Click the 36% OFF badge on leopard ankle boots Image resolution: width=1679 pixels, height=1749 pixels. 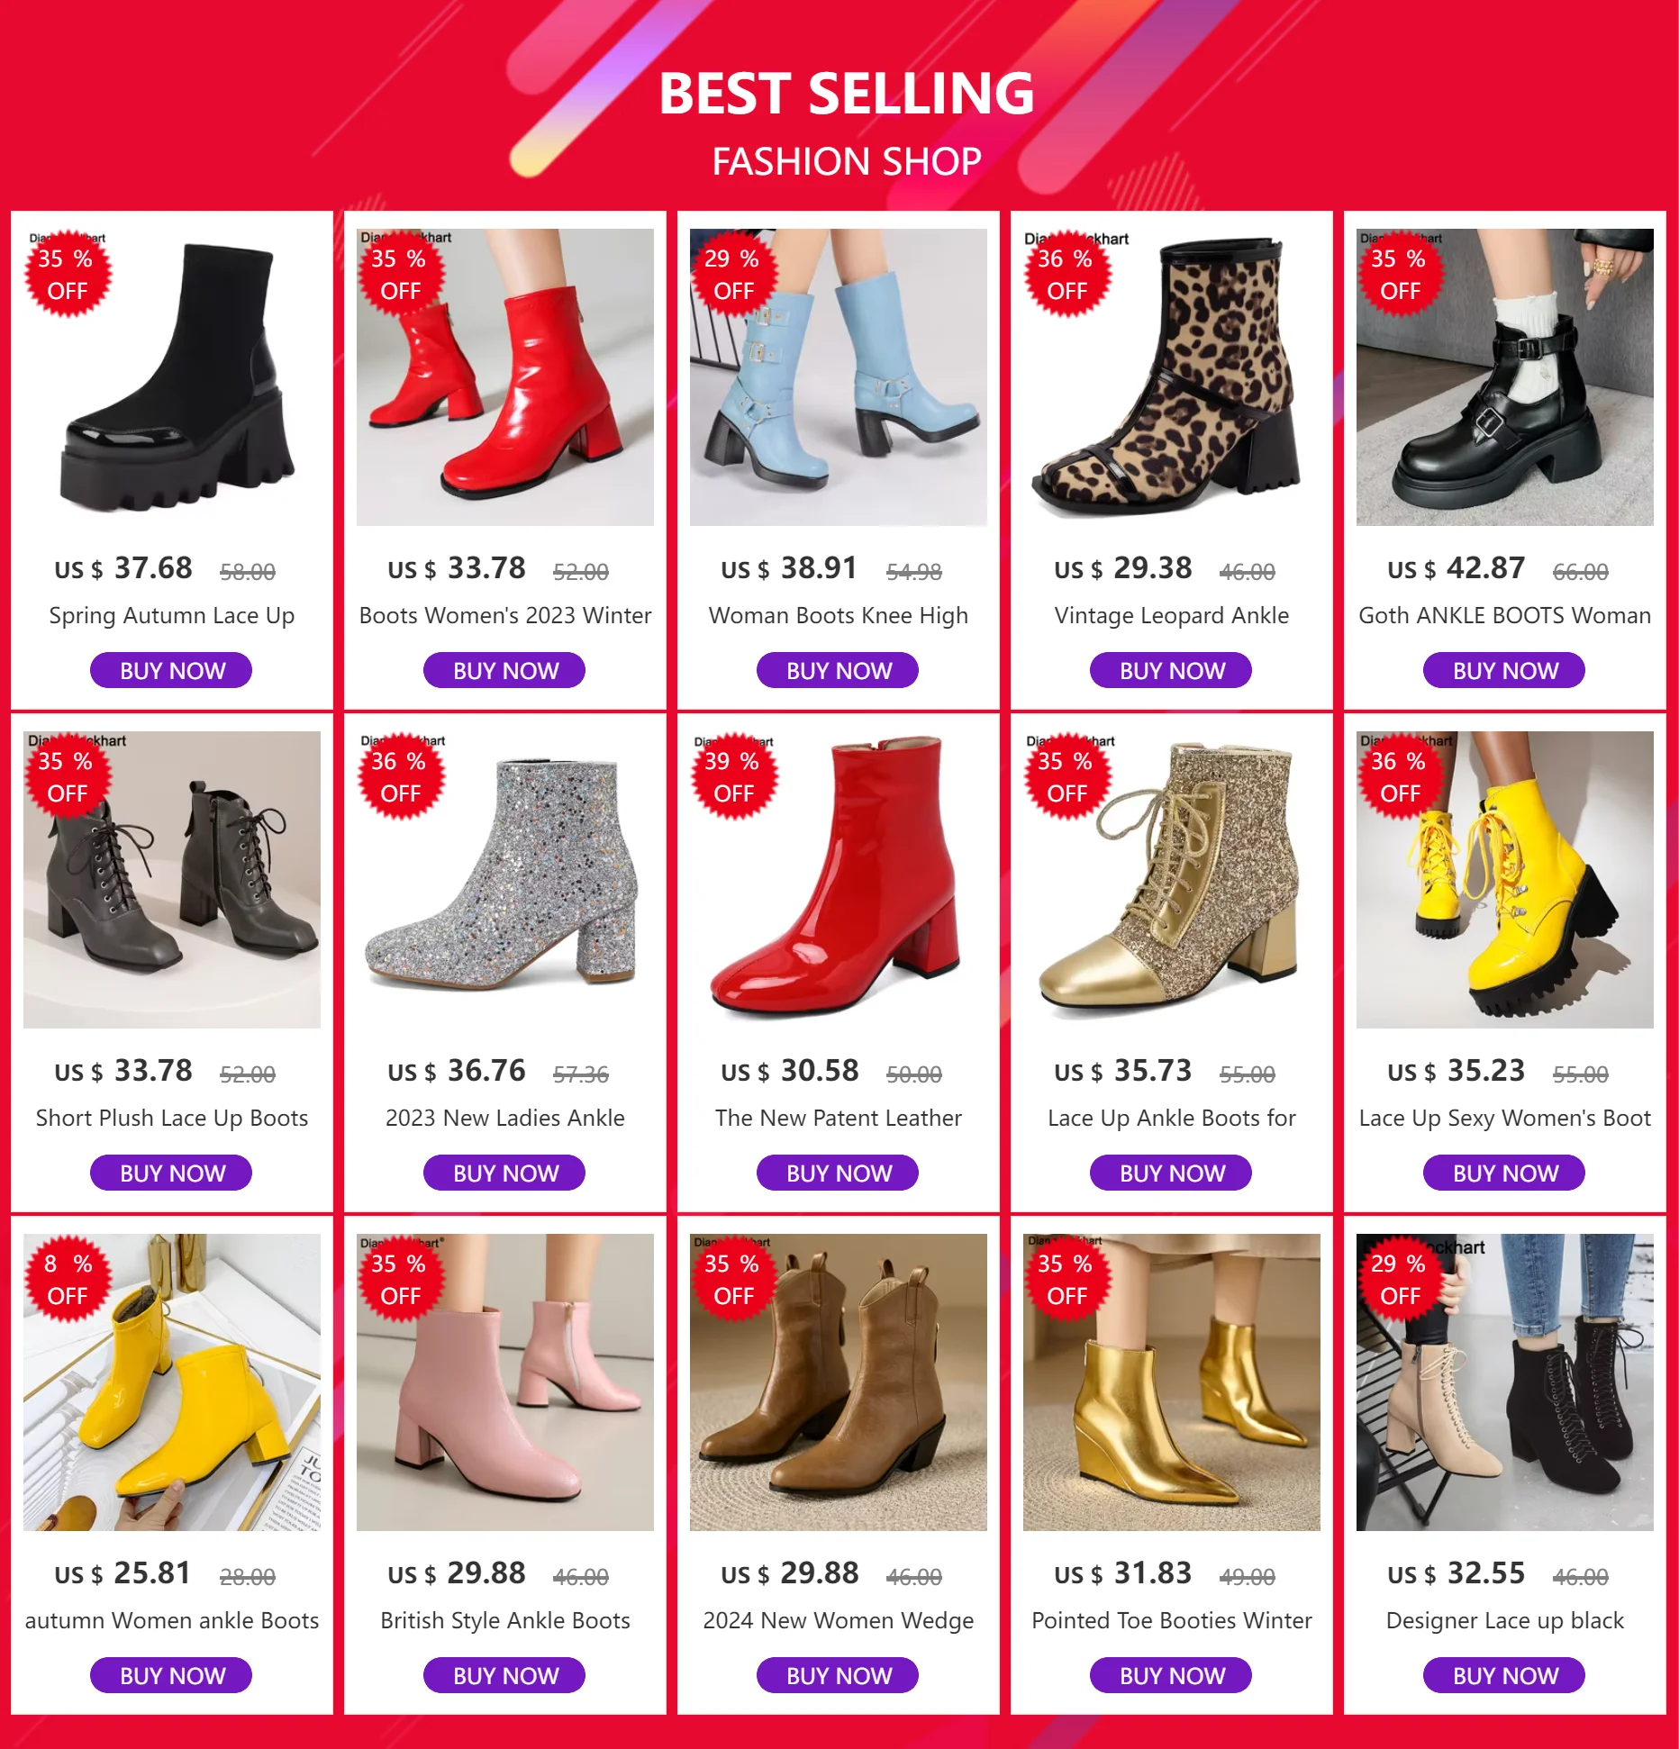coord(1067,274)
